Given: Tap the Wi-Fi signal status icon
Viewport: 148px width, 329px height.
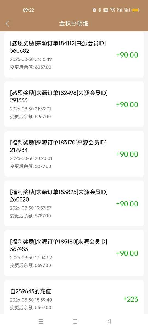Looking at the screenshot, I should (x=113, y=10).
